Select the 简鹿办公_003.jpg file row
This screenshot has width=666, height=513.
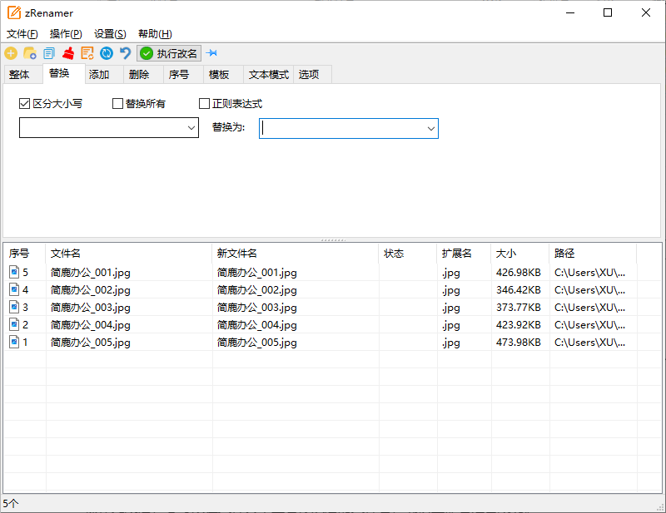point(91,307)
